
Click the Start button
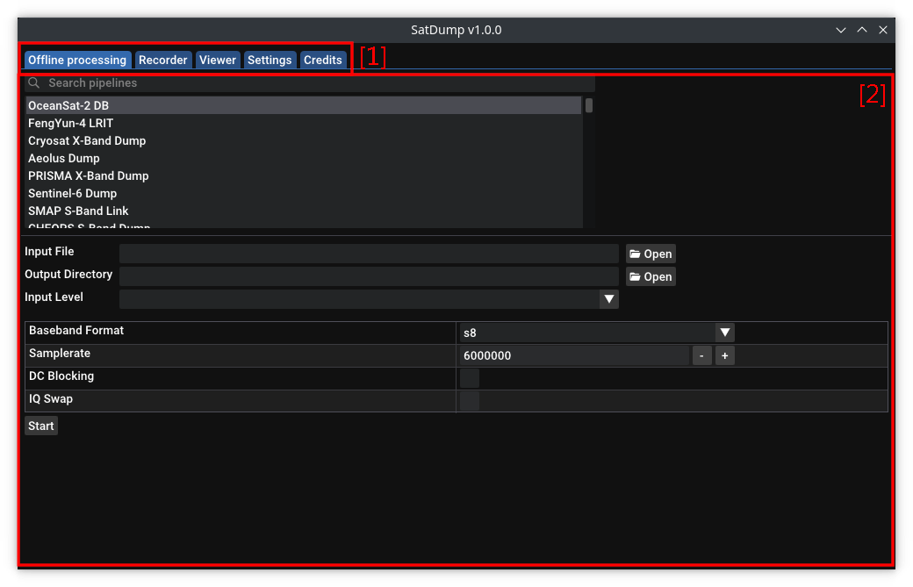[x=41, y=426]
